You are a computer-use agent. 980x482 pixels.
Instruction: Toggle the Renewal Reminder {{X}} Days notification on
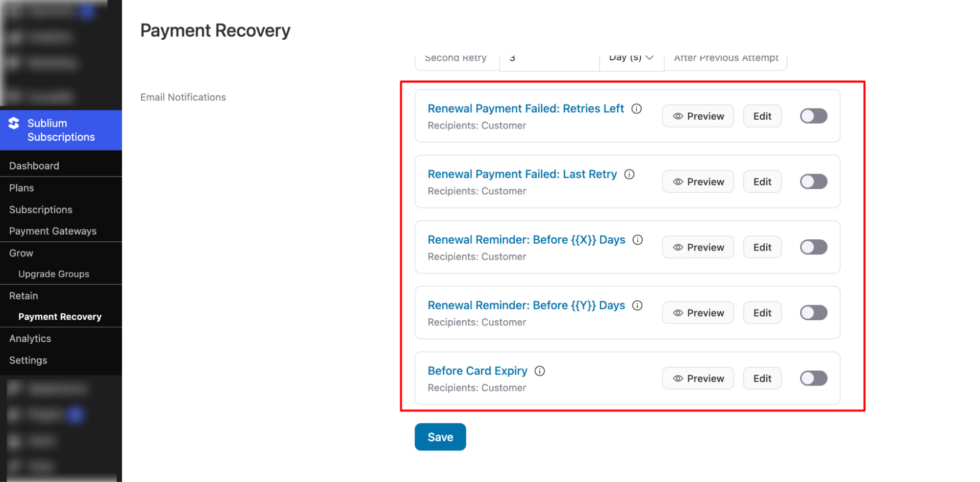tap(813, 247)
